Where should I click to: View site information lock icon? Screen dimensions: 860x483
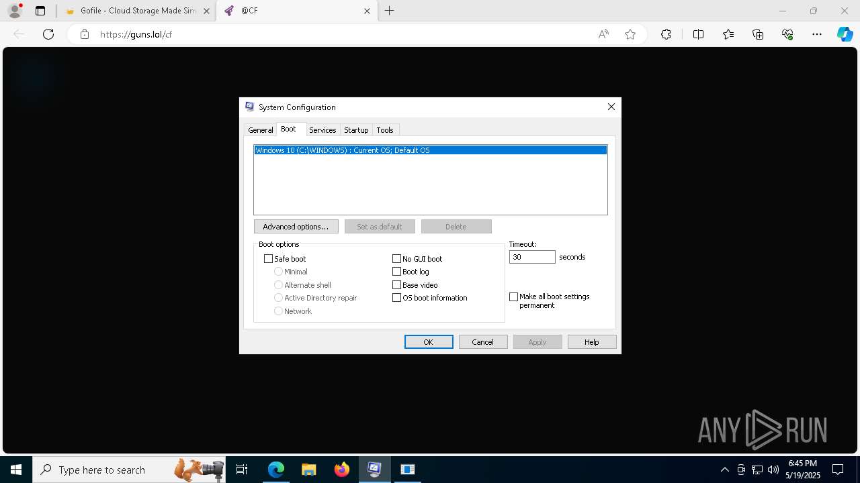pos(84,34)
